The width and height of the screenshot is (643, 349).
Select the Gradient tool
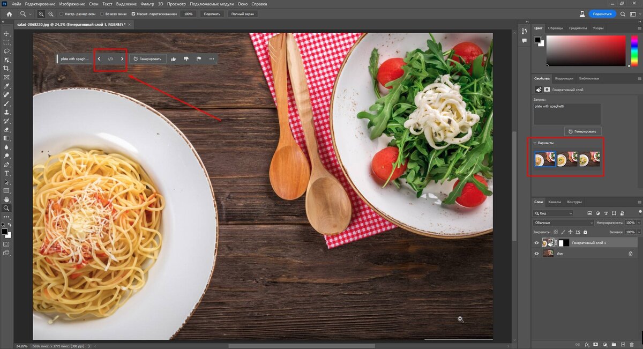7,138
